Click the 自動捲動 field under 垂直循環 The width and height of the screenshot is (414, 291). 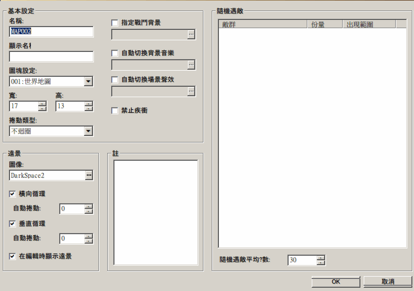coord(72,239)
